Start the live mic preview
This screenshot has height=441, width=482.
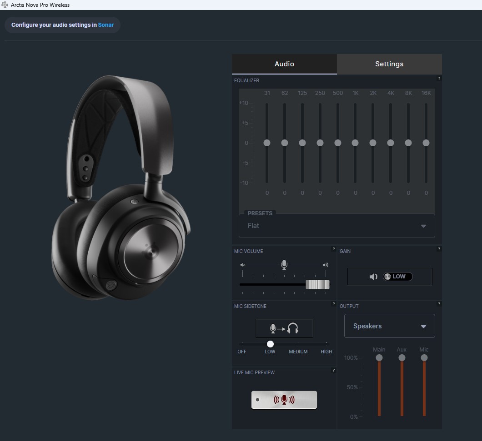[284, 400]
